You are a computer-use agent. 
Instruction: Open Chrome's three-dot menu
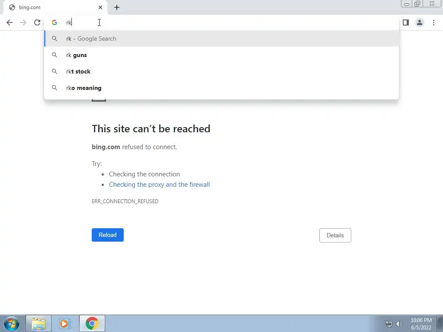[x=433, y=22]
